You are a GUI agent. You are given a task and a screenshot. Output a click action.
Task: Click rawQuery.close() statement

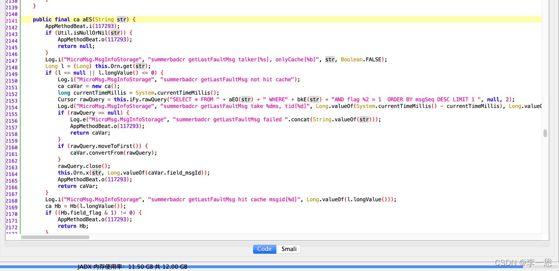coord(84,166)
